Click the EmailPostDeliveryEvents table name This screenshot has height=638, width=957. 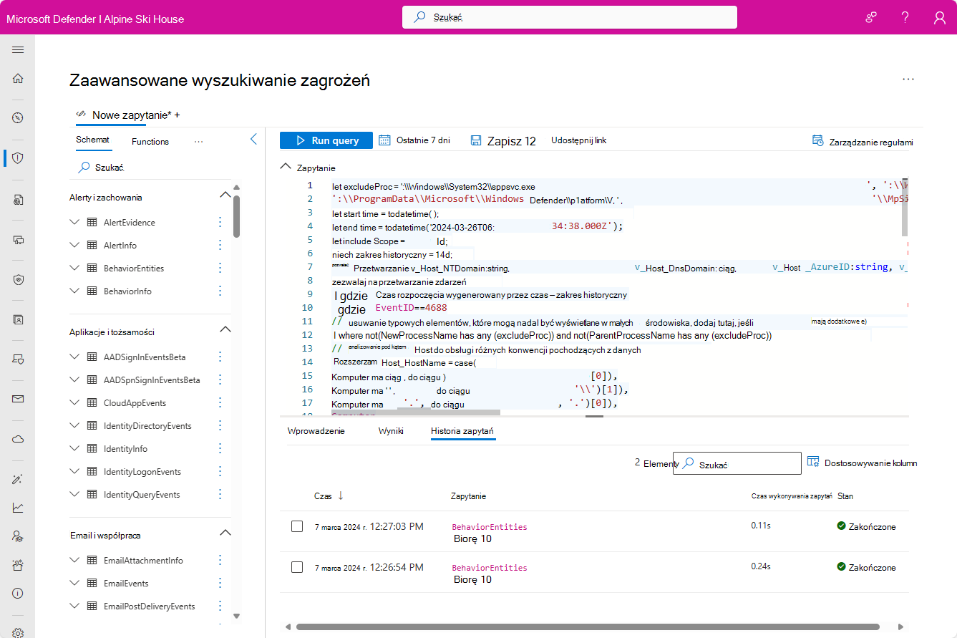point(149,606)
